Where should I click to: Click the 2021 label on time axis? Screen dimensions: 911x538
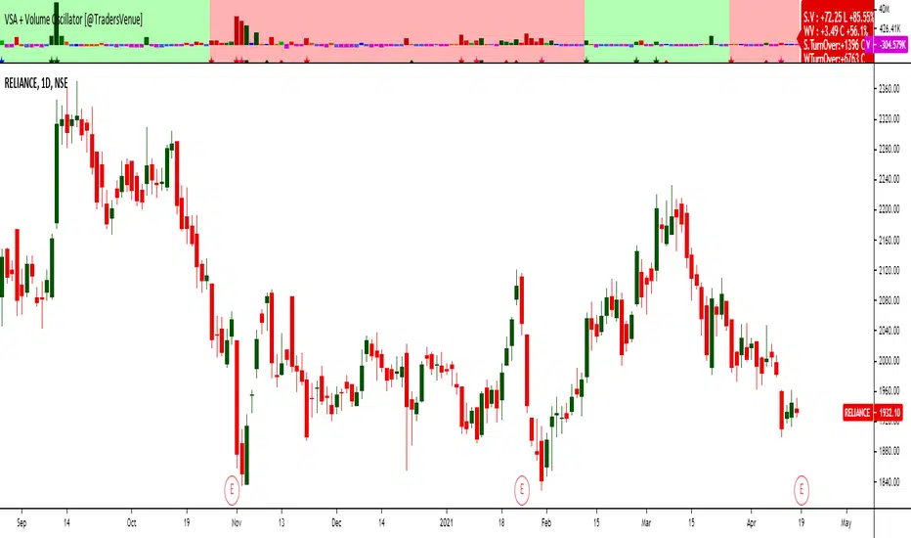tap(446, 523)
